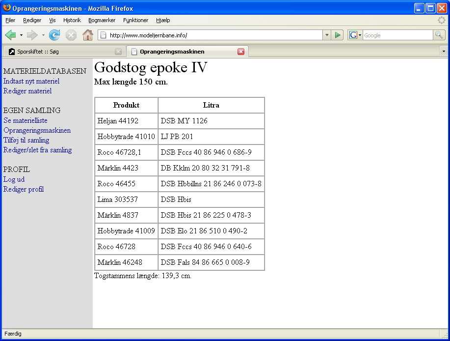450x341 pixels.
Task: Open the forward history dropdown arrow
Action: (x=43, y=35)
